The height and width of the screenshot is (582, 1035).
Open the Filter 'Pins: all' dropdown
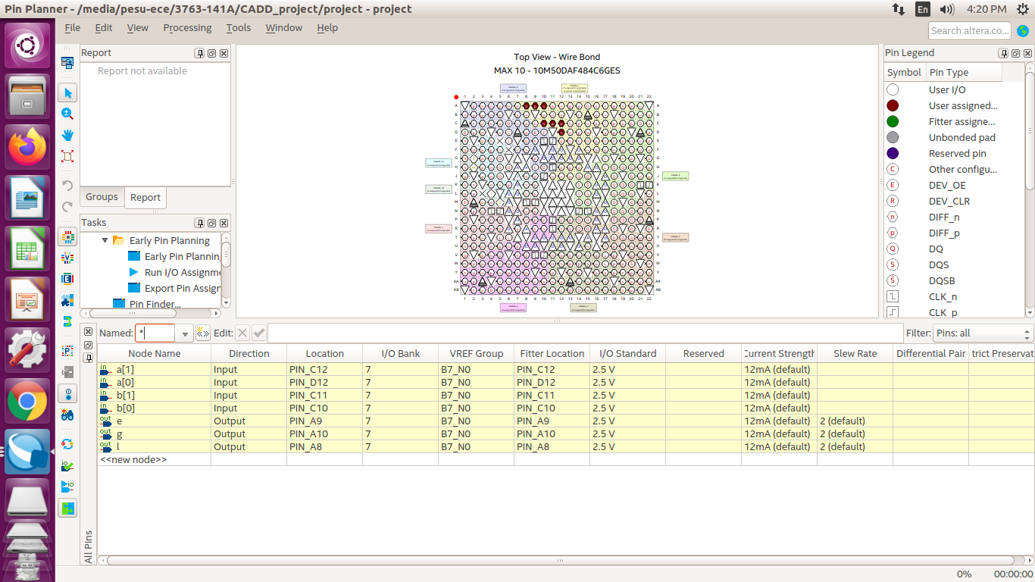tap(983, 333)
